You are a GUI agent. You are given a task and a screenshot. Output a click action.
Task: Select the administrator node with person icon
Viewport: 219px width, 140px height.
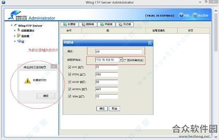tap(28, 30)
